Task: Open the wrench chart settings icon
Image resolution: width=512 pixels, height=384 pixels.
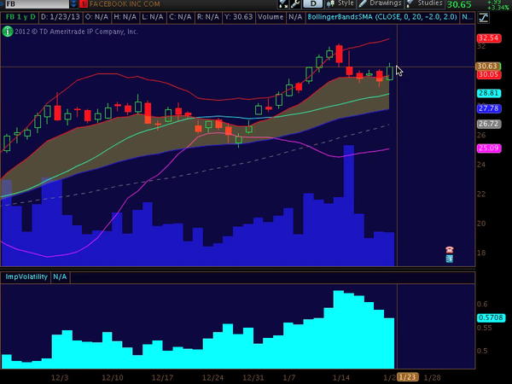Action: (295, 3)
